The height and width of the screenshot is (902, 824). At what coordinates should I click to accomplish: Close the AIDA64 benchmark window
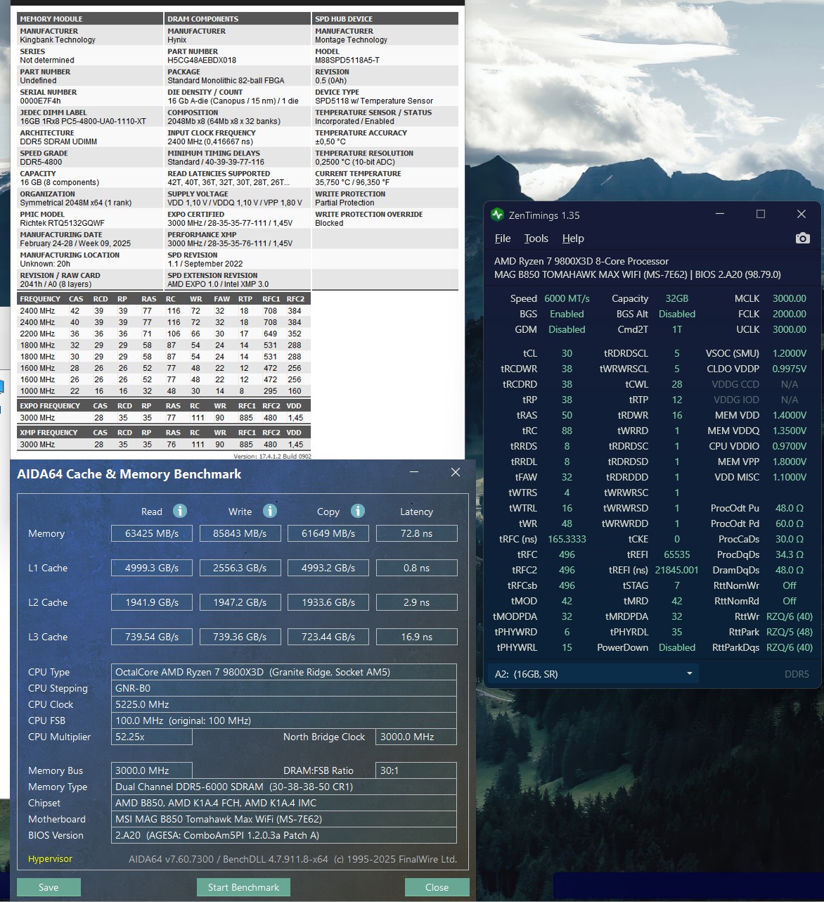coord(456,472)
